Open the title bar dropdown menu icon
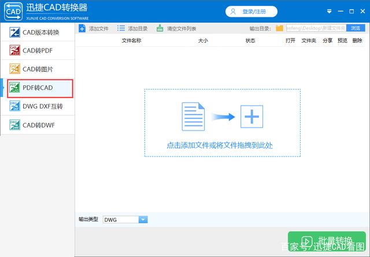Image resolution: width=370 pixels, height=257 pixels. tap(329, 12)
